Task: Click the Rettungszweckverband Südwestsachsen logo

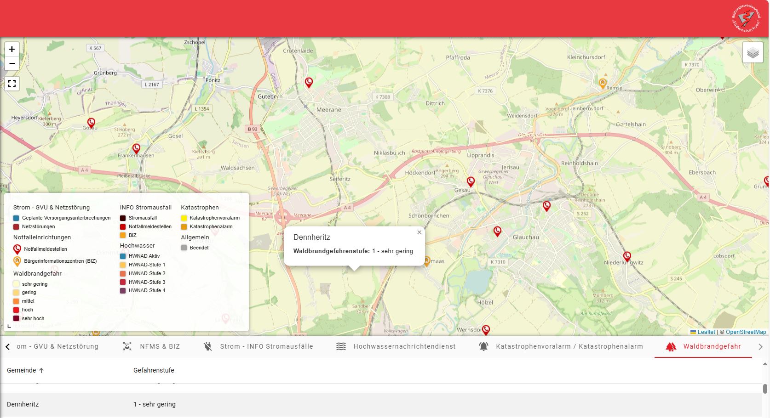Action: [x=746, y=19]
